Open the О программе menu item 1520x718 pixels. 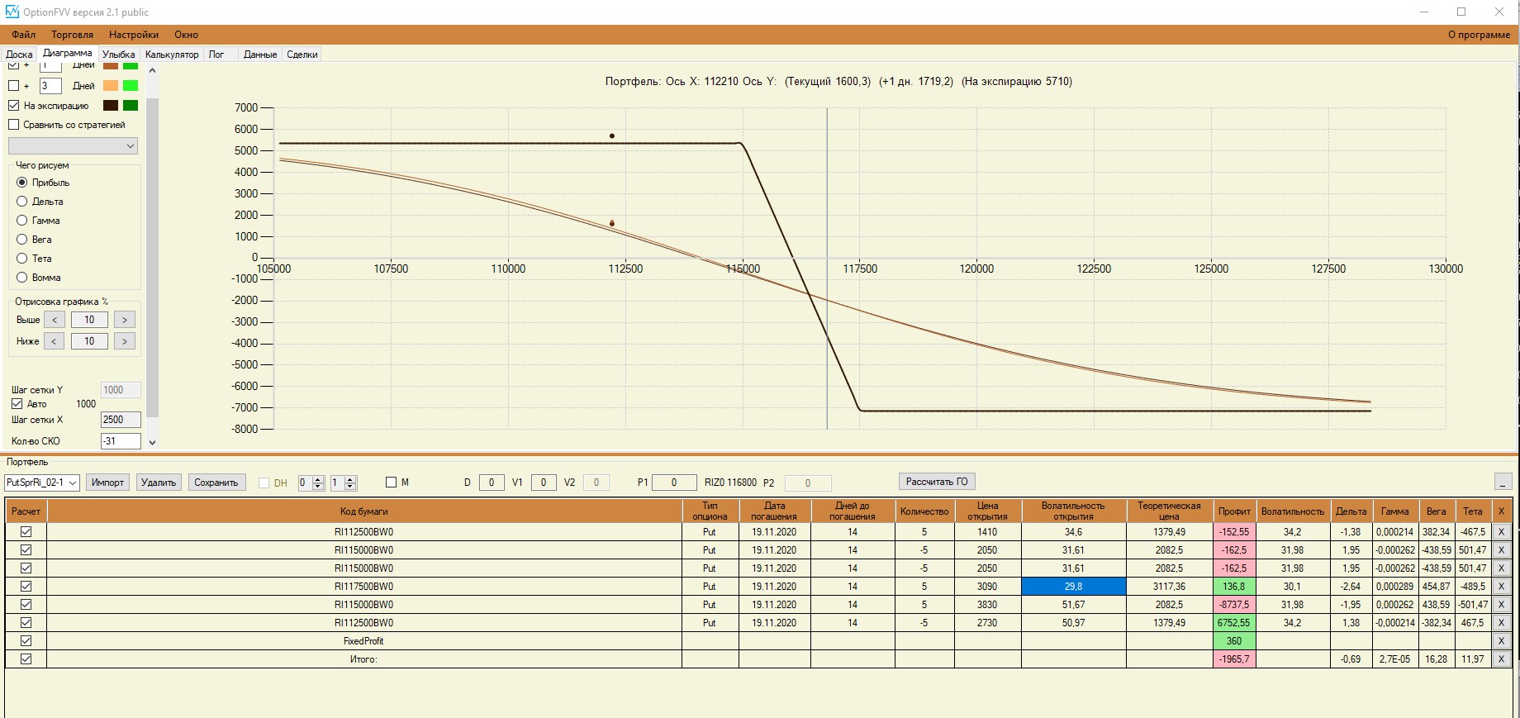(x=1479, y=35)
